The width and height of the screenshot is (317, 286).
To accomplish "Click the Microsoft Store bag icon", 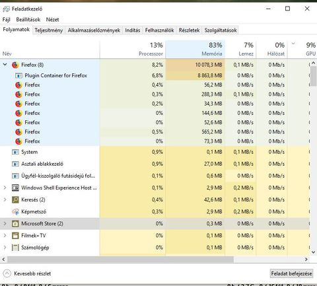I will (x=15, y=223).
